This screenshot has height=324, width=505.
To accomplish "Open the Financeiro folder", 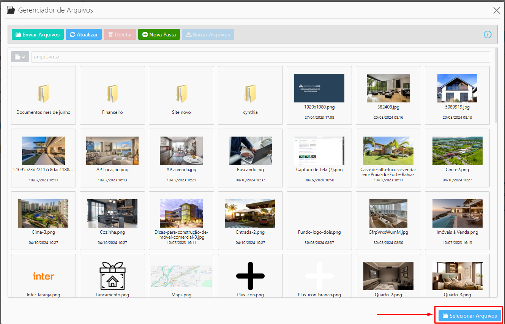I will point(112,95).
